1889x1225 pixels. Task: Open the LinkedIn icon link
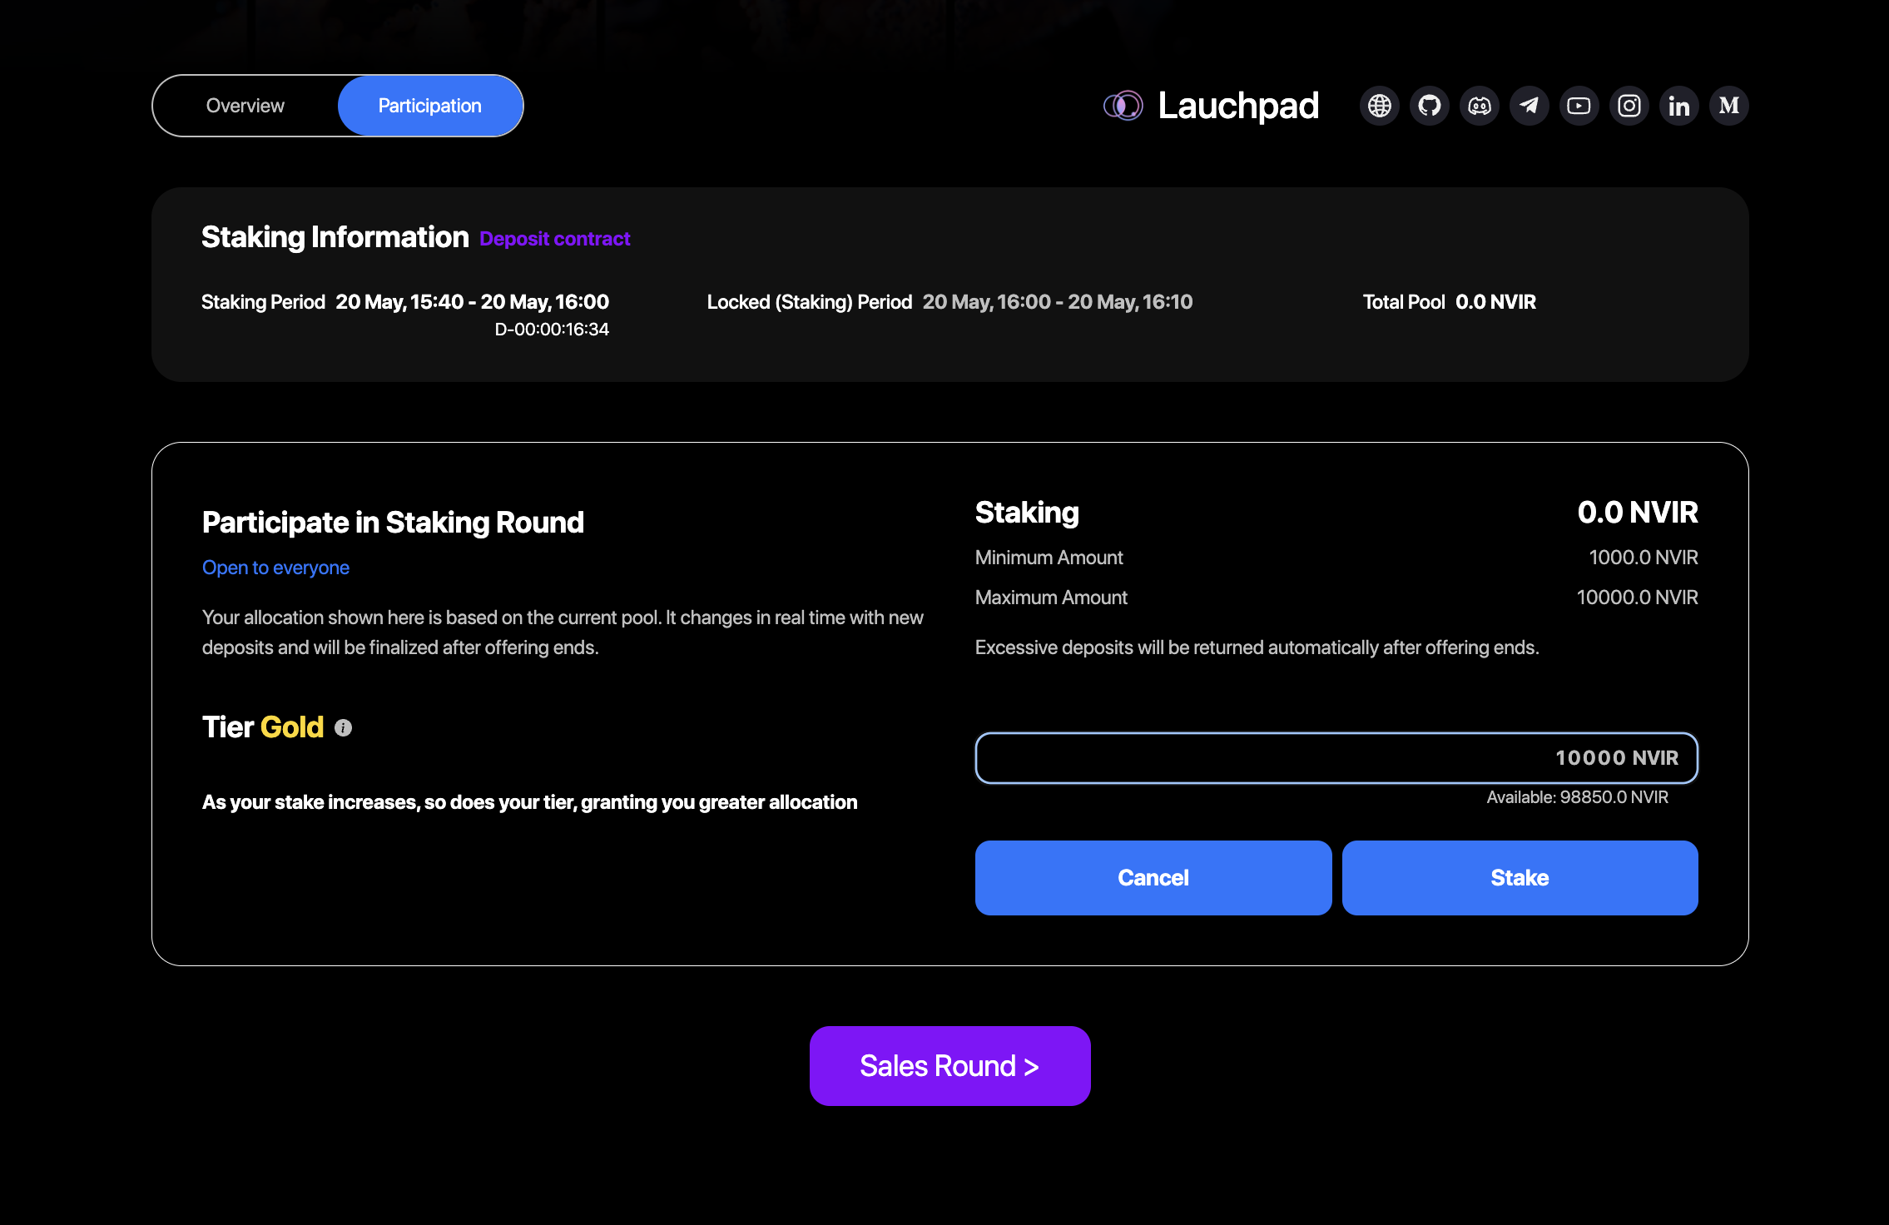click(x=1679, y=106)
